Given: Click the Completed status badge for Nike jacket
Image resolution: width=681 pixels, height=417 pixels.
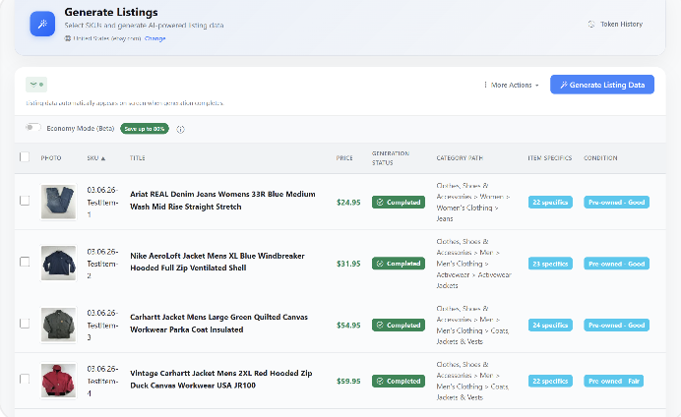Looking at the screenshot, I should 399,264.
